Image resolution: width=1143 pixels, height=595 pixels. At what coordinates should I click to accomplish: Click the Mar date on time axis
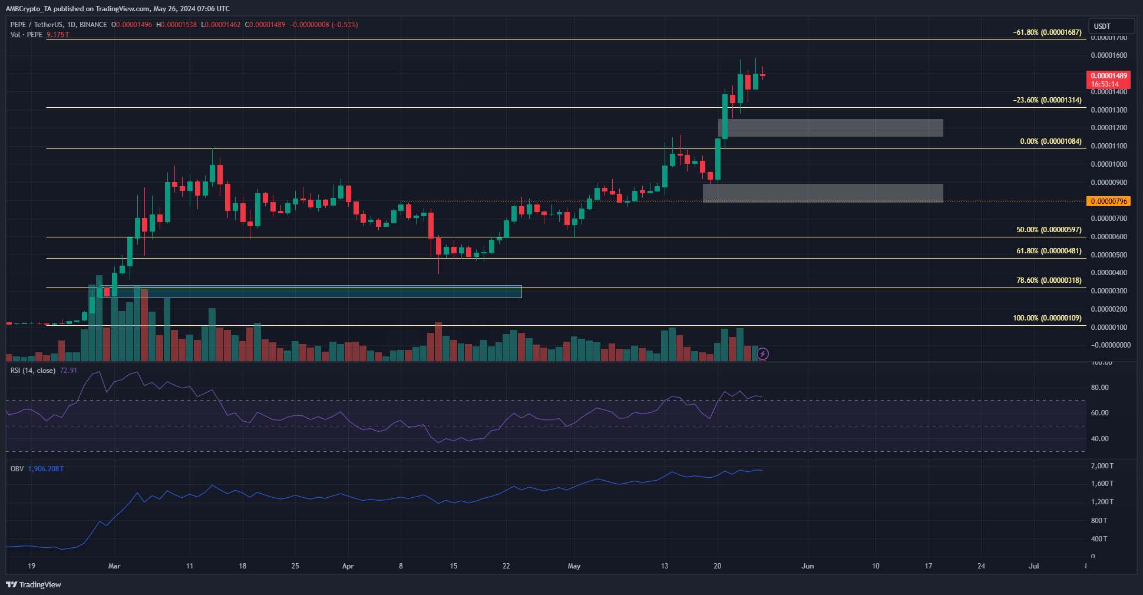pos(114,566)
